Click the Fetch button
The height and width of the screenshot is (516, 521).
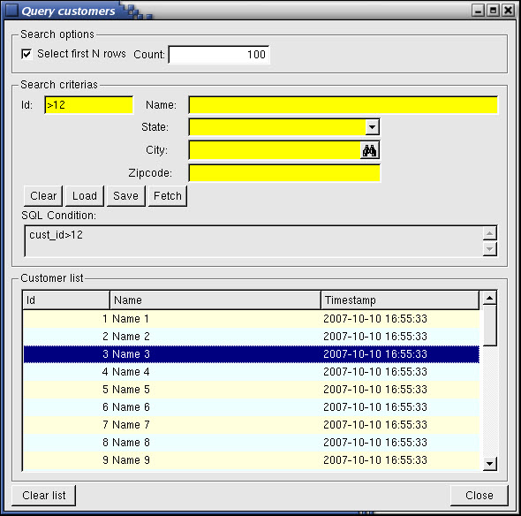click(168, 196)
